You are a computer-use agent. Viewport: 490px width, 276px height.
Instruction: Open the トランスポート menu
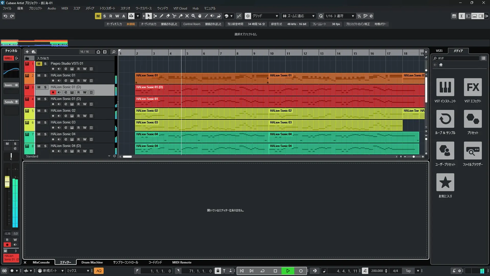pos(107,8)
